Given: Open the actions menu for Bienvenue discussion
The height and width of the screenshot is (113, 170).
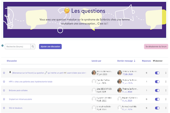Looking at the screenshot, I should (166, 73).
